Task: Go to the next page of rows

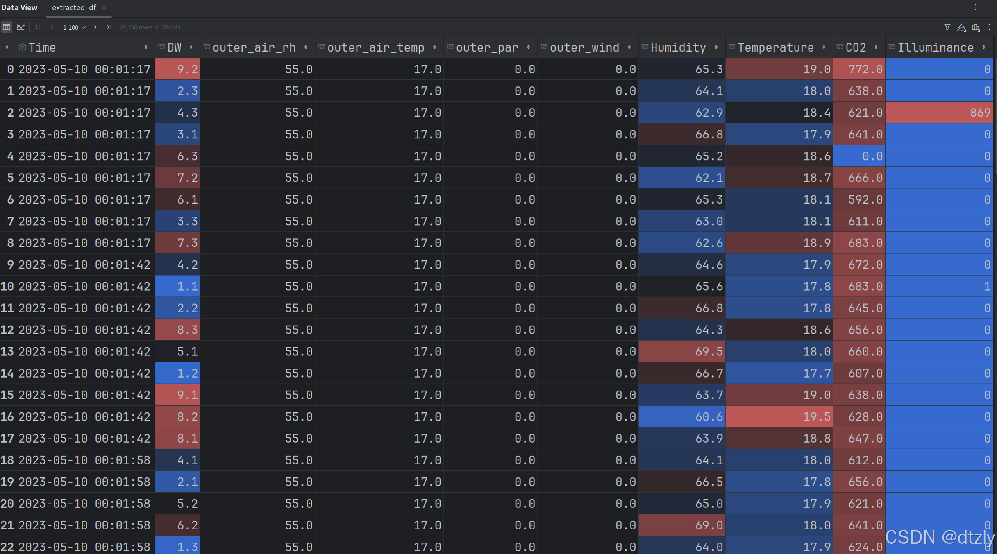Action: tap(95, 27)
